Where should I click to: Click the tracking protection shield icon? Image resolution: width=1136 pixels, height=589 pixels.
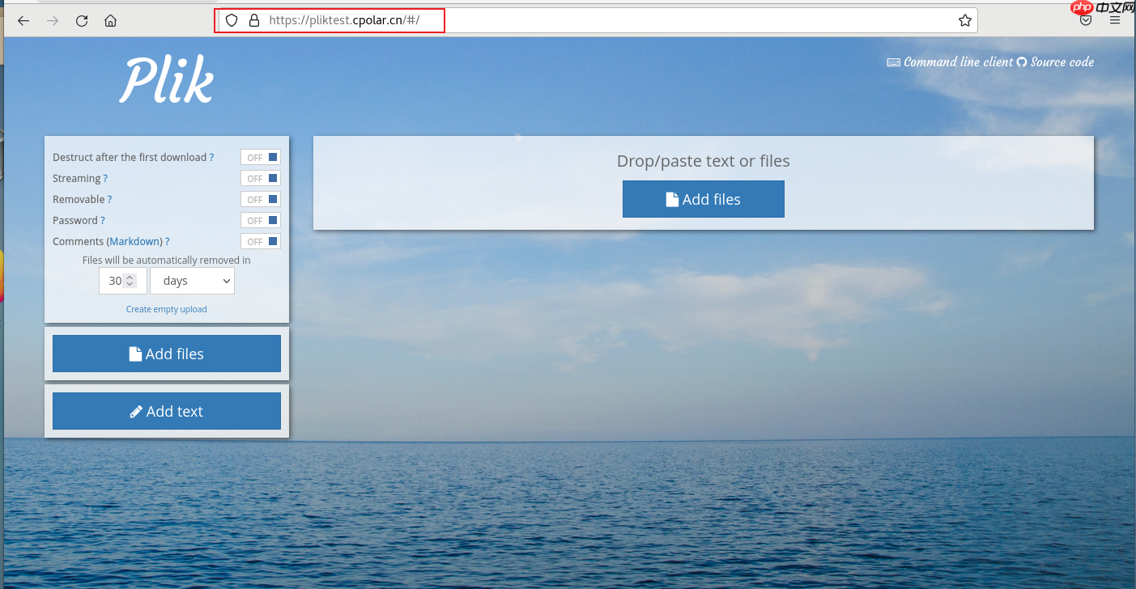[232, 21]
